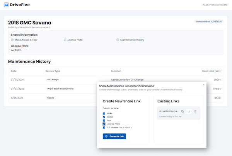The width and height of the screenshot is (232, 156).
Task: Click the License Plate shared-info check icon
Action: (x=65, y=40)
